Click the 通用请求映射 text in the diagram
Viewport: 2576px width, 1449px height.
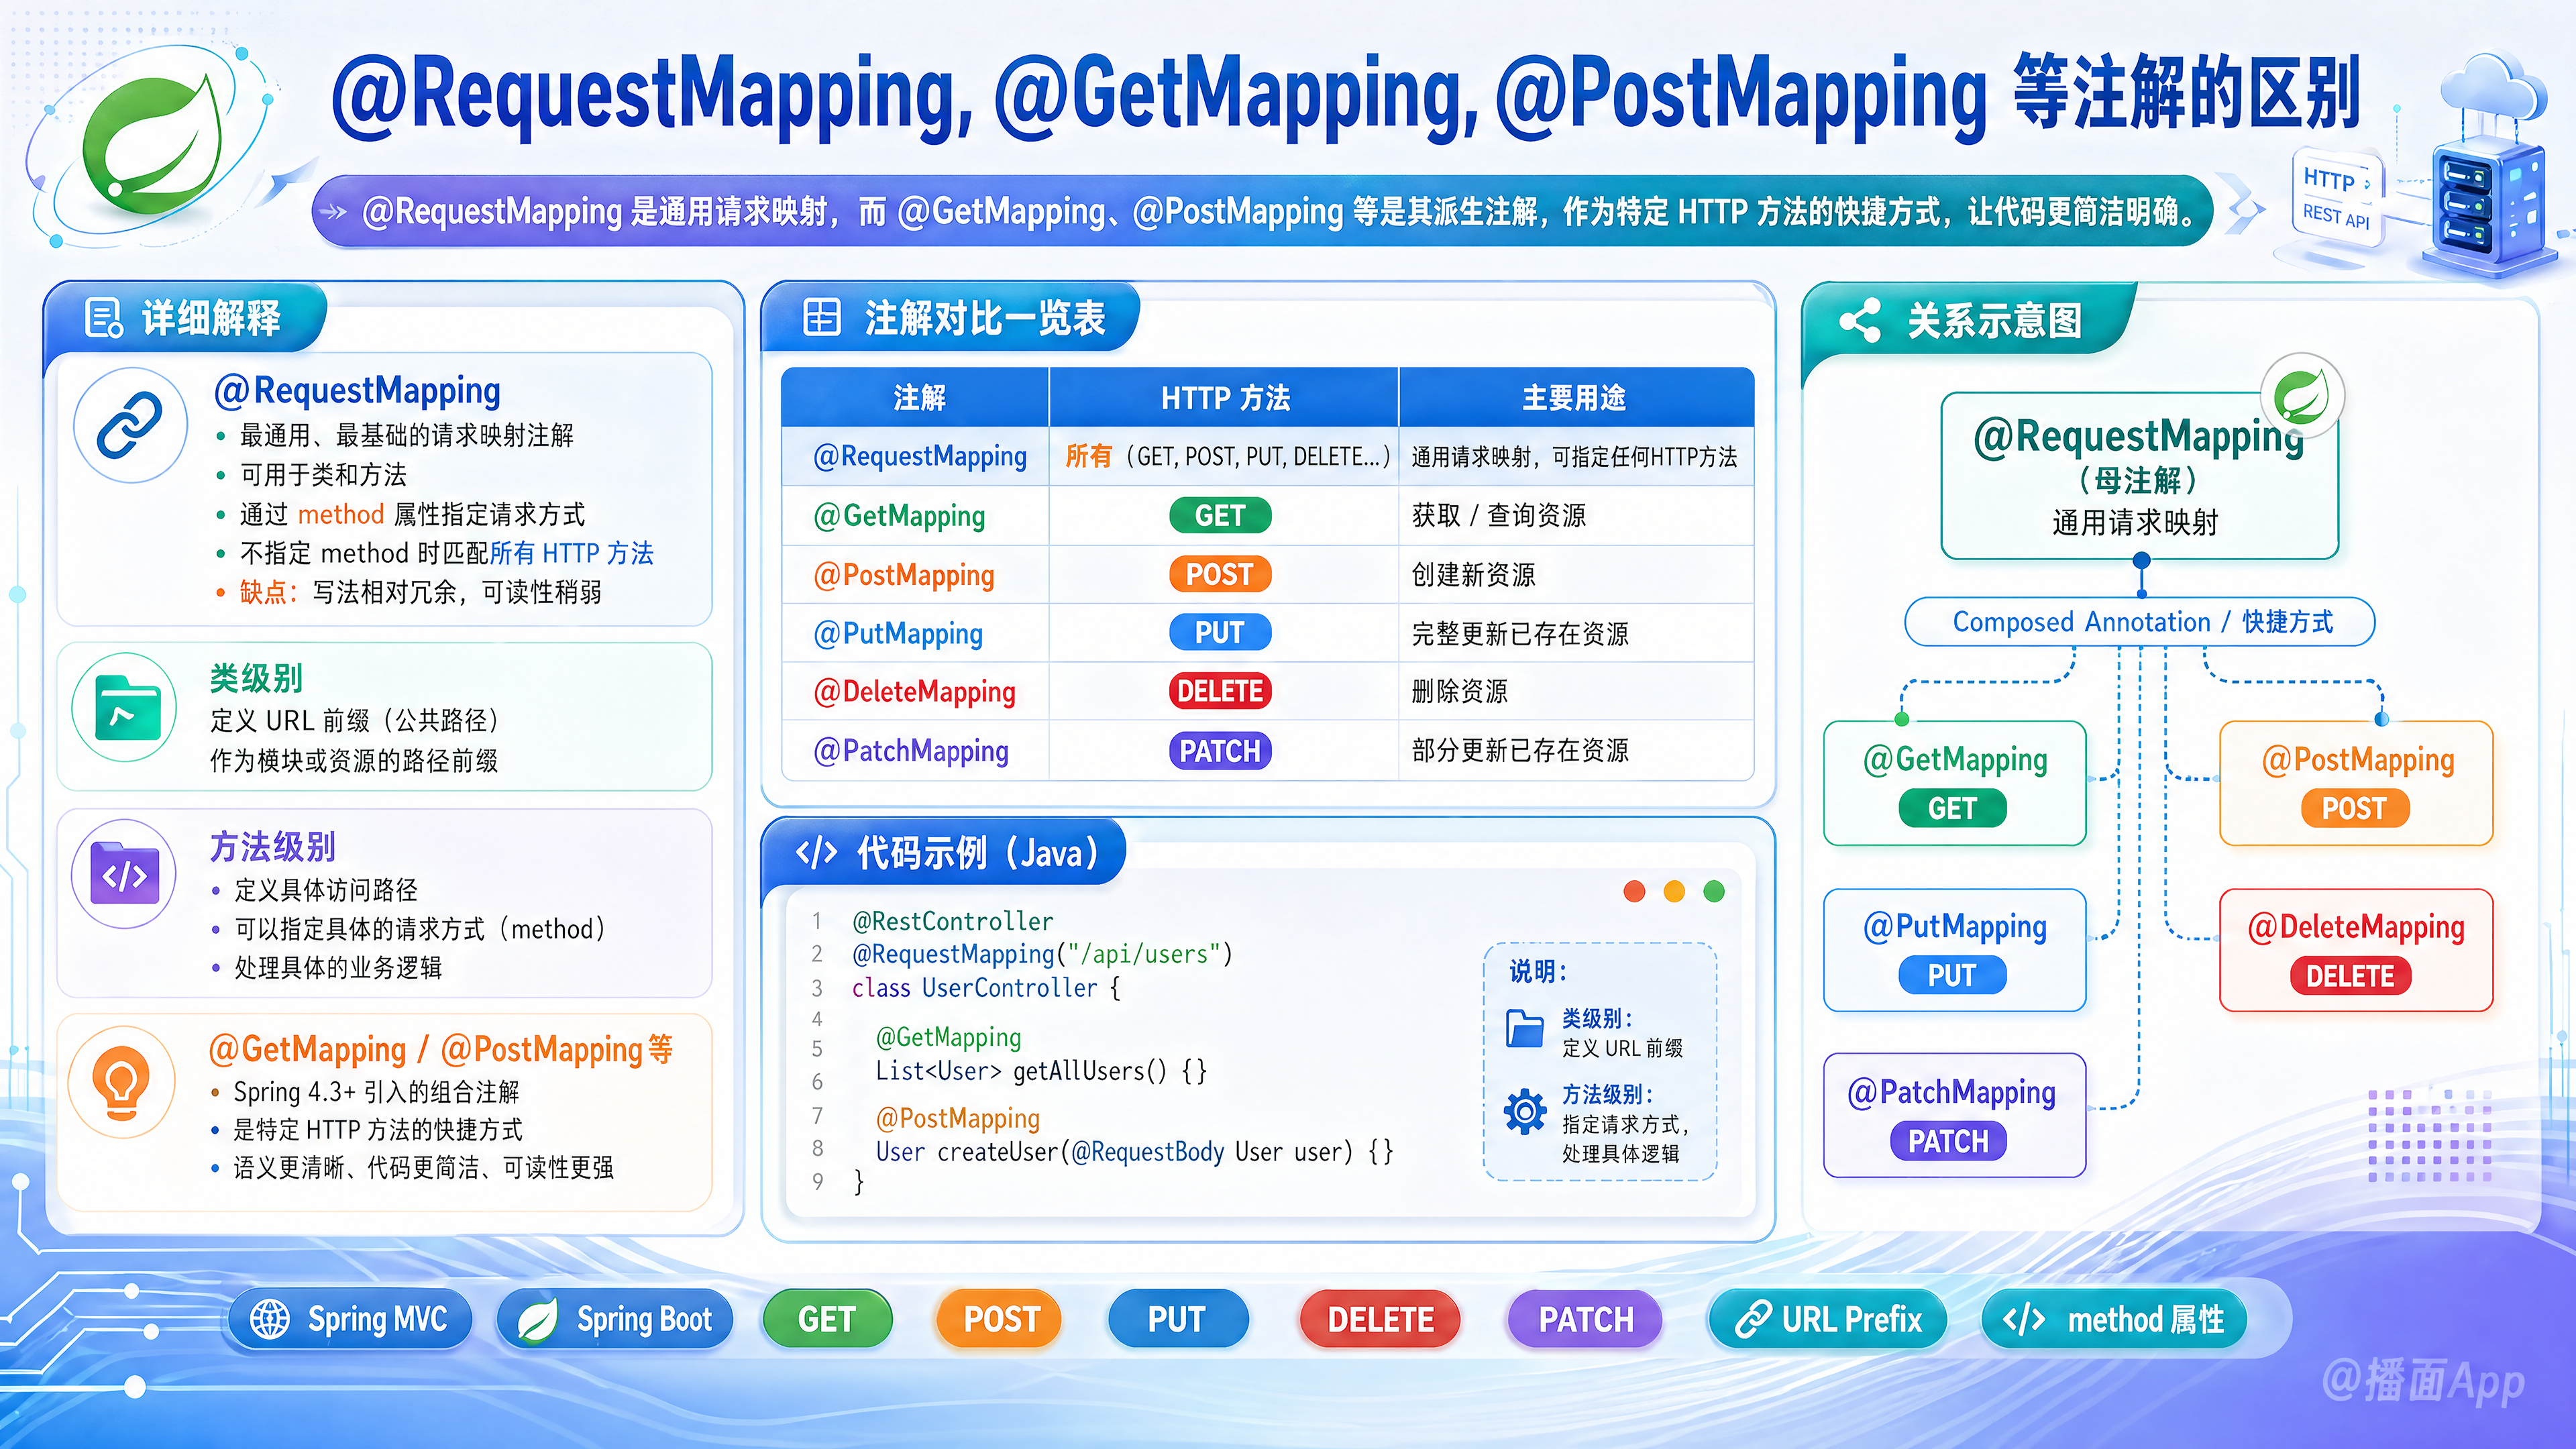2135,523
